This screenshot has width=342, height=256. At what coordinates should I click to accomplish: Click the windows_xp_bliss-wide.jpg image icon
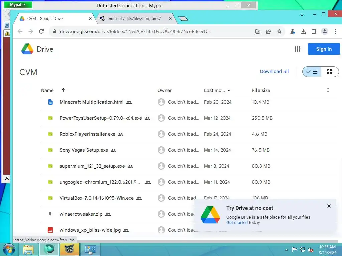point(50,230)
